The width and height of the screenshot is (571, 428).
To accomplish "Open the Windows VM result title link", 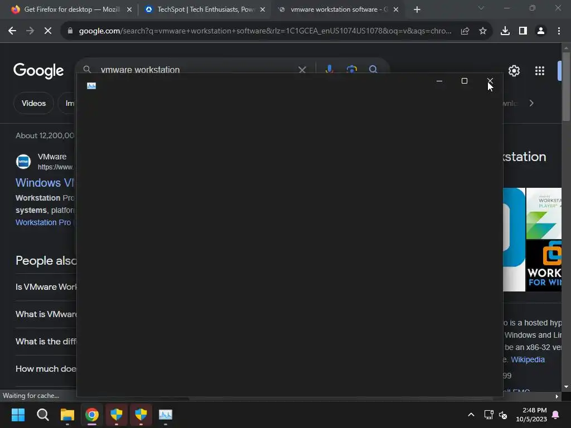I will coord(45,183).
